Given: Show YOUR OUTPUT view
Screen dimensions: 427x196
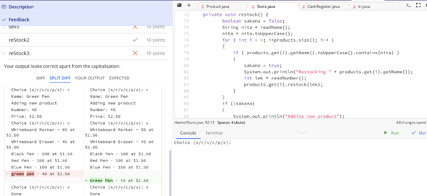Looking at the screenshot, I should pos(90,78).
